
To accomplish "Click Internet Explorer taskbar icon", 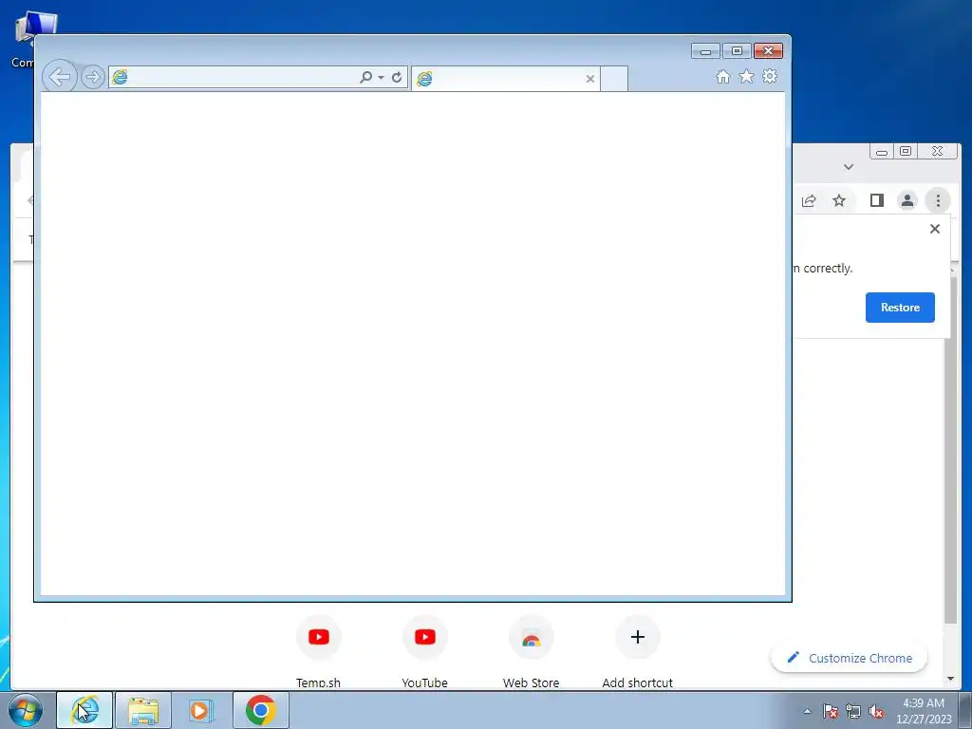I will [84, 710].
